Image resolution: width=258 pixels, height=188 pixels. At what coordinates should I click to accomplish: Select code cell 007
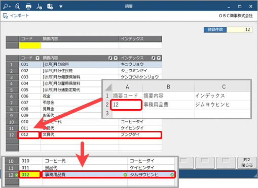[30, 103]
